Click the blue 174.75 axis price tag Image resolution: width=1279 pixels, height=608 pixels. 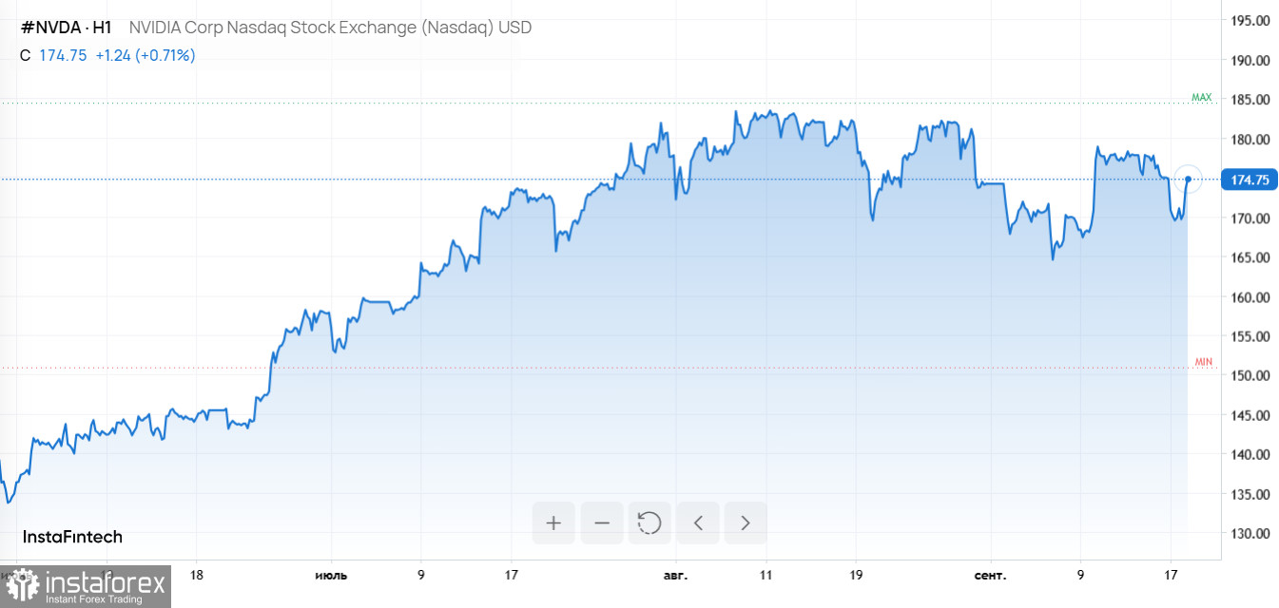click(x=1250, y=180)
